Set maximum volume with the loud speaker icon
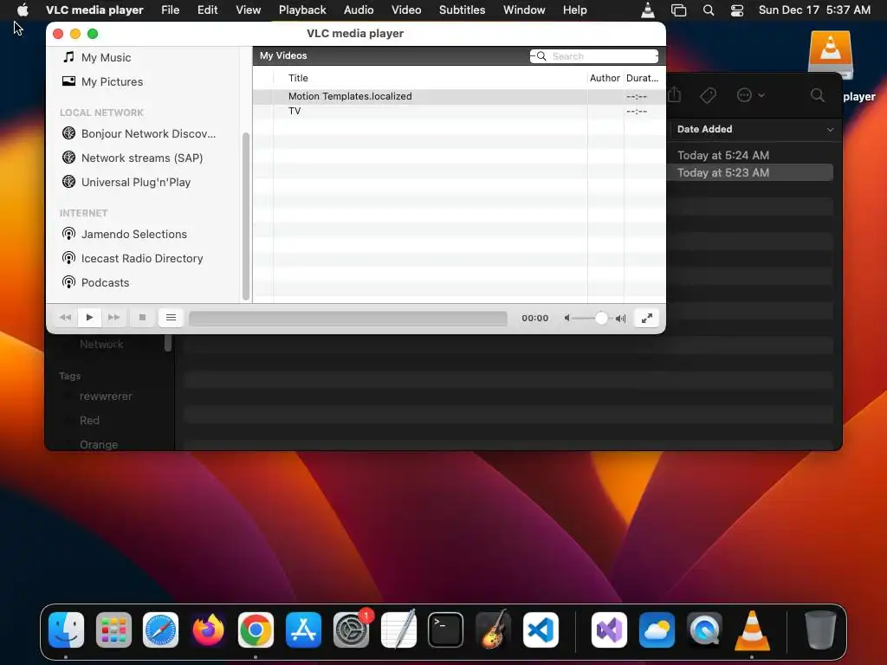The height and width of the screenshot is (665, 887). [620, 319]
